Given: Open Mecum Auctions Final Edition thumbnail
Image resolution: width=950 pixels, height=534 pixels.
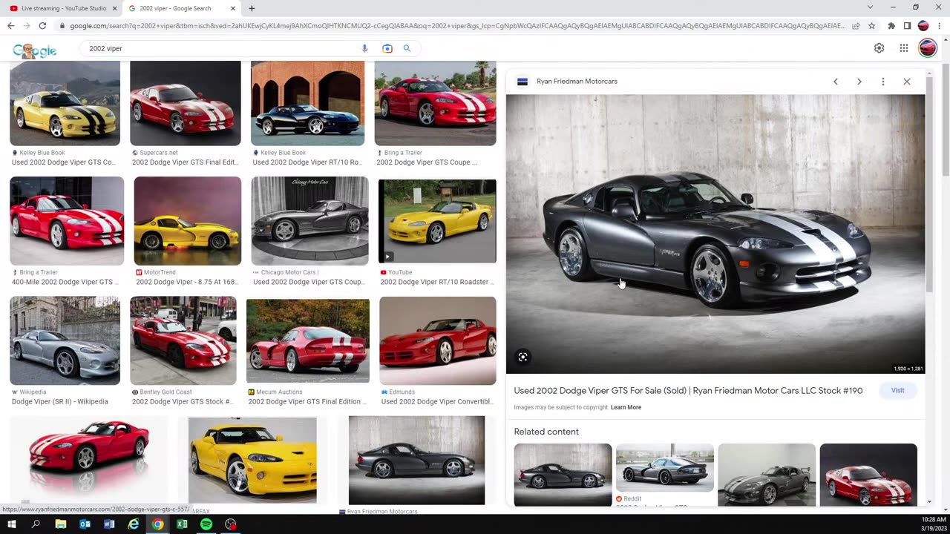Looking at the screenshot, I should click(308, 340).
